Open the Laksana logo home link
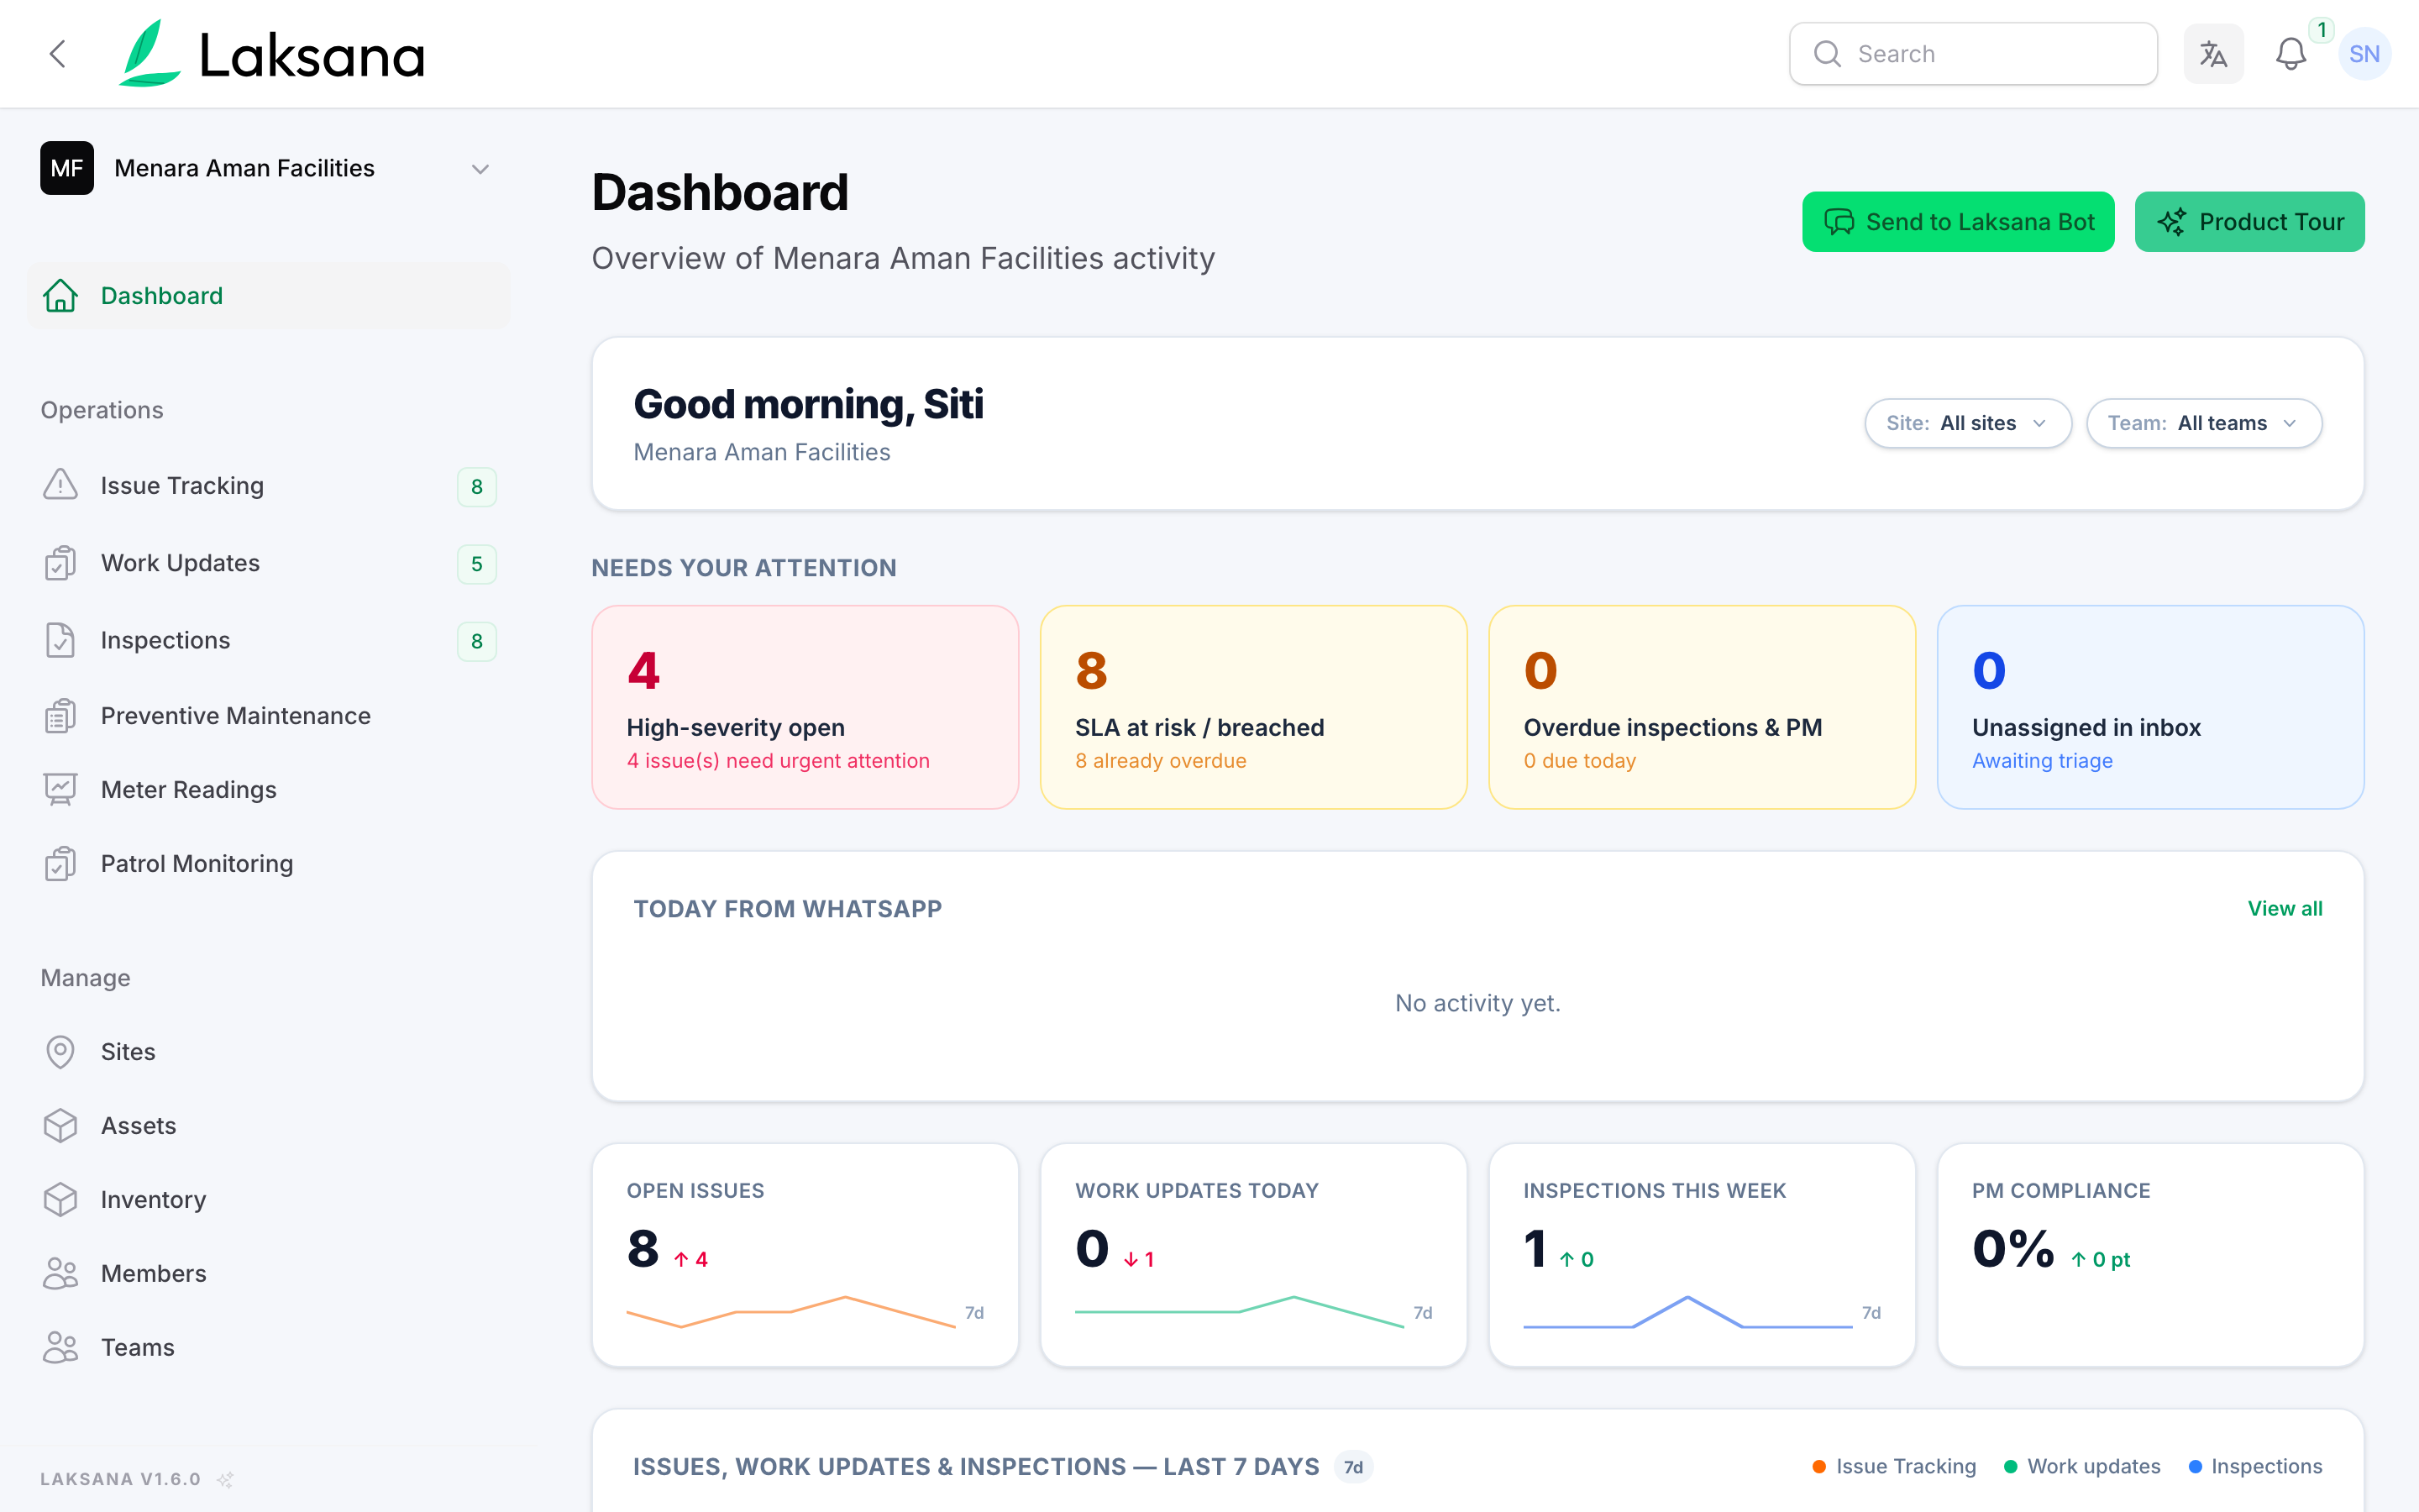Screen dimensions: 2419x1512 click(271, 54)
